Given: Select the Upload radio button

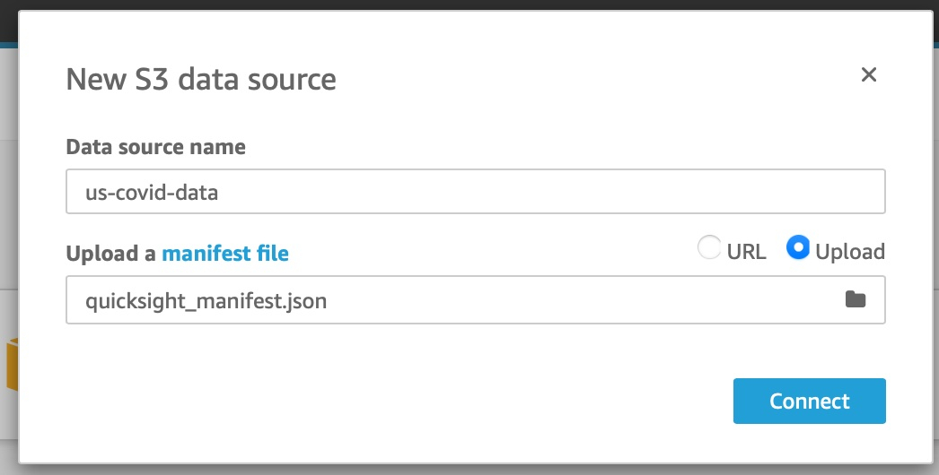Looking at the screenshot, I should click(x=798, y=248).
